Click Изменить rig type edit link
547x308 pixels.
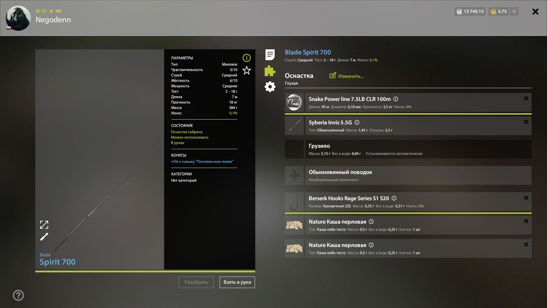click(347, 76)
